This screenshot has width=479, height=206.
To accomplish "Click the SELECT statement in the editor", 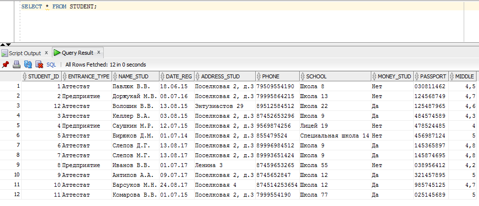I will (59, 6).
